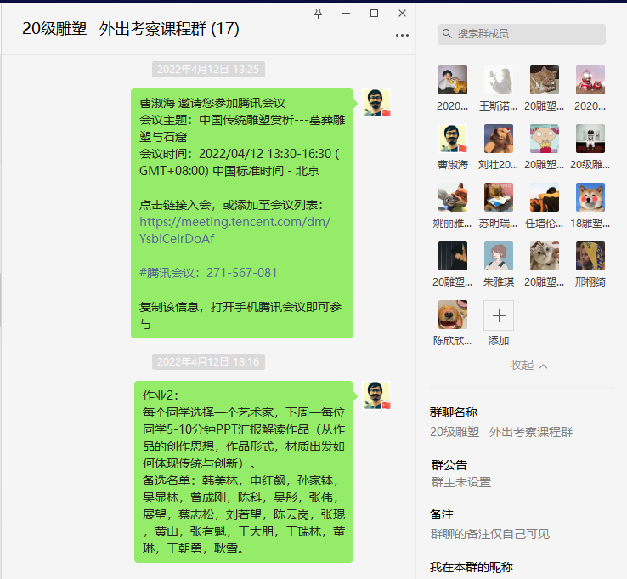Open 朱雅琪's member avatar
The image size is (627, 579).
tap(498, 256)
